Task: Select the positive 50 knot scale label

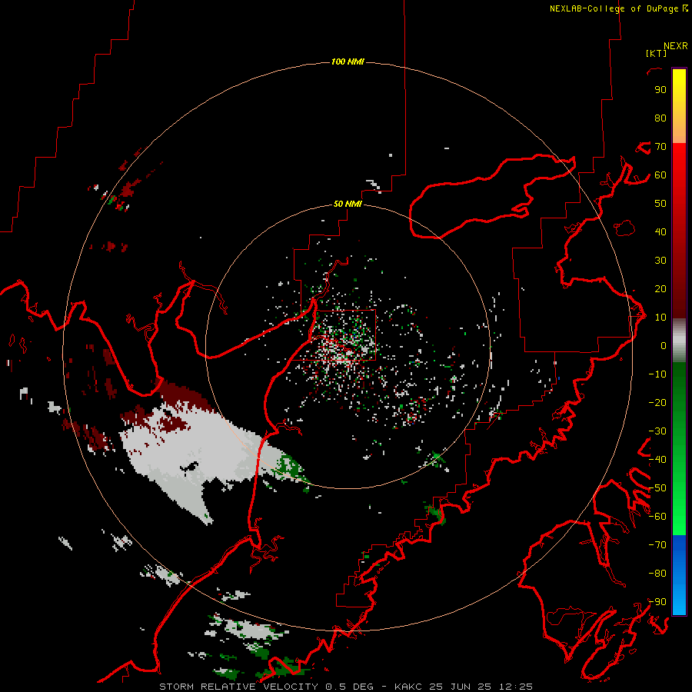Action: click(660, 204)
